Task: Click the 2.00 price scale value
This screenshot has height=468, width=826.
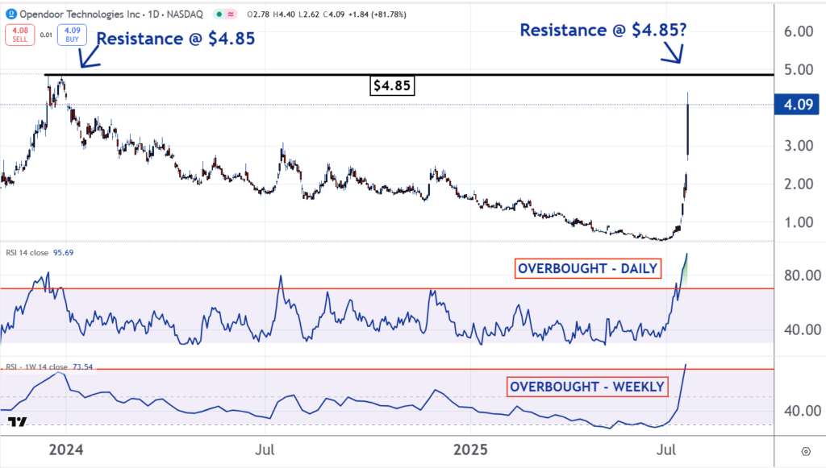Action: [x=799, y=184]
